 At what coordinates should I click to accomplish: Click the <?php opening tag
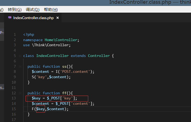29,35
